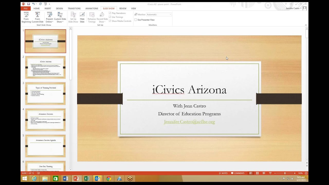Viewport: 329px width, 185px height.
Task: Switch to Reading View icon
Action: click(x=264, y=173)
